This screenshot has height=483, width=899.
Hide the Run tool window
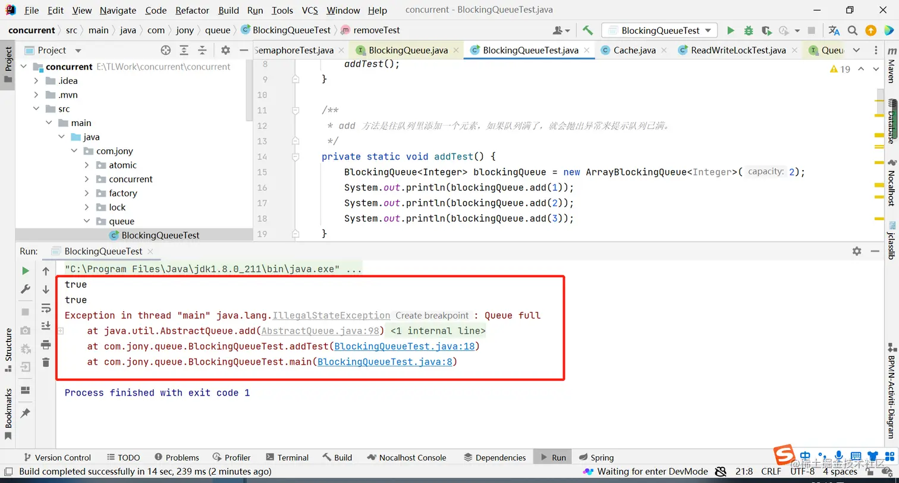(x=875, y=251)
